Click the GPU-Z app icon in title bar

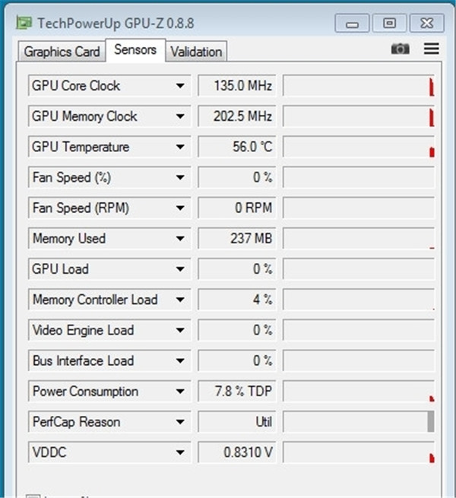24,23
